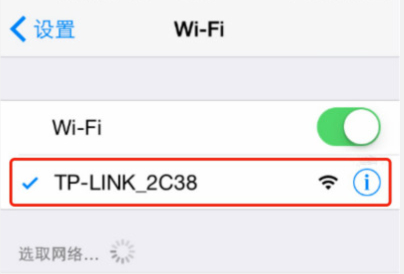Tap the blue back chevron arrow
The width and height of the screenshot is (404, 274).
pos(18,29)
